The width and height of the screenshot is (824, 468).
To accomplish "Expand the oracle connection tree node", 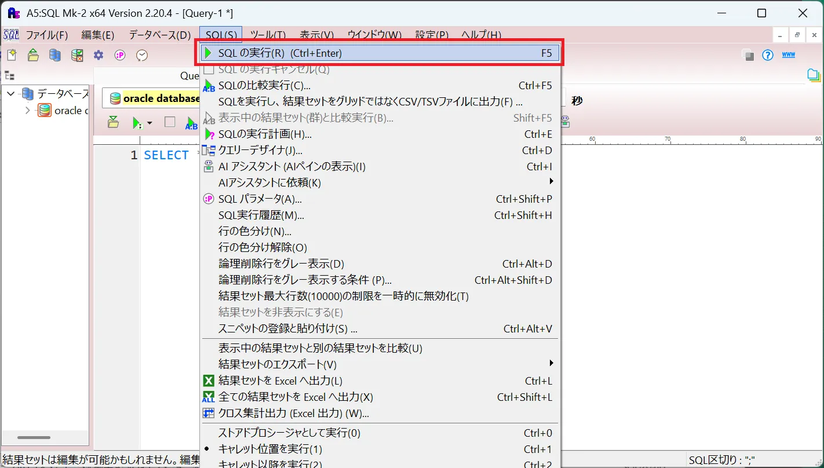I will click(27, 111).
